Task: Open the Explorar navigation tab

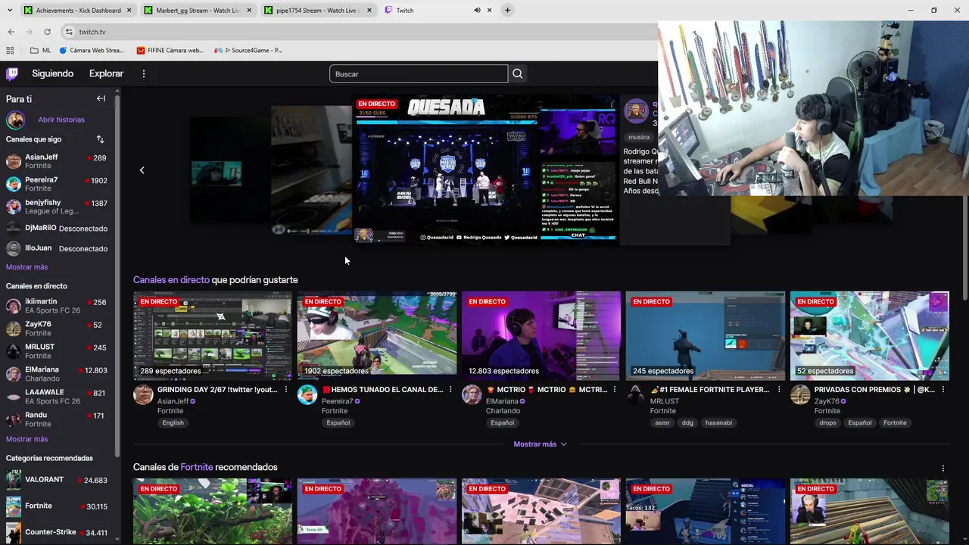Action: click(106, 73)
